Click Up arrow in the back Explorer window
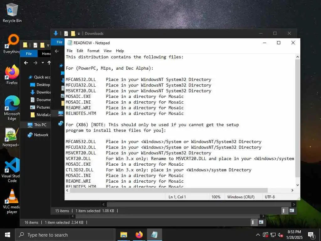The height and width of the screenshot is (241, 321). click(x=49, y=63)
